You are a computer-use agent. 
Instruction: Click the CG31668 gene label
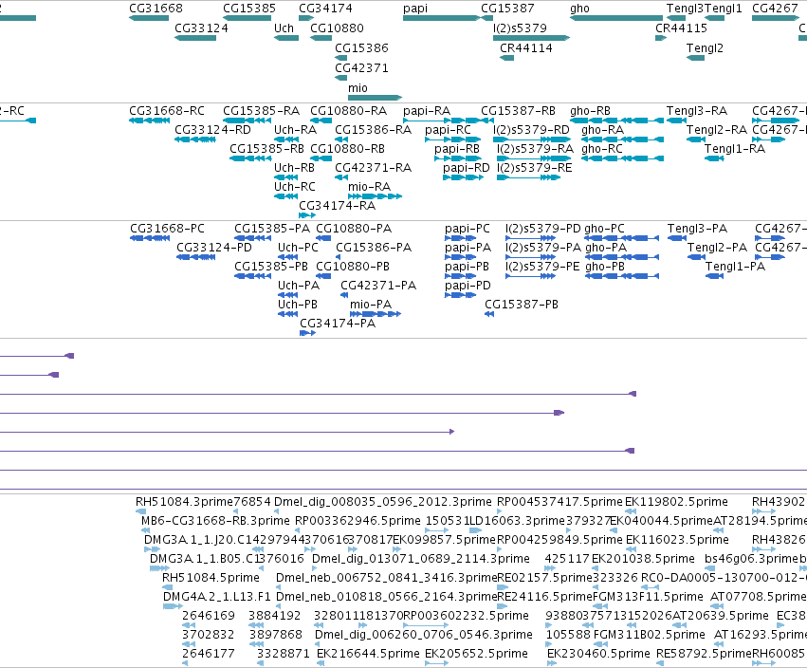pos(156,9)
